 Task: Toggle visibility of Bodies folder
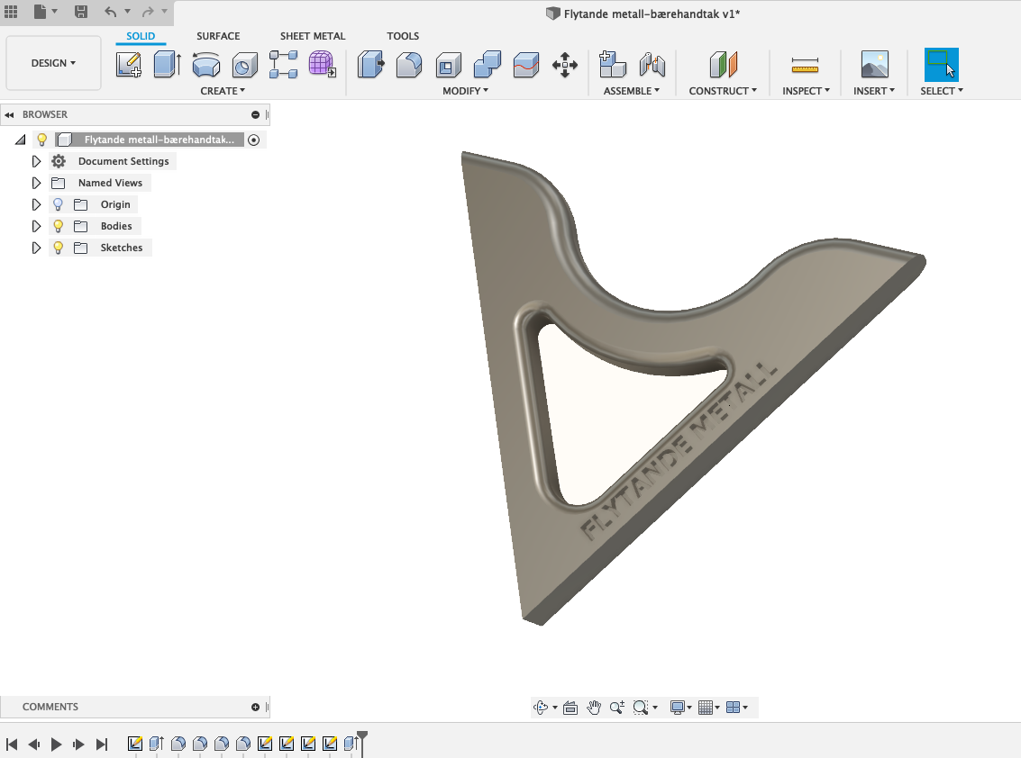point(58,226)
